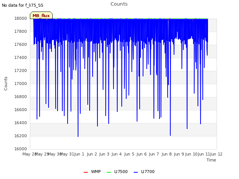Click the green LI7500 legend color marker
The width and height of the screenshot is (239, 179).
coord(109,172)
